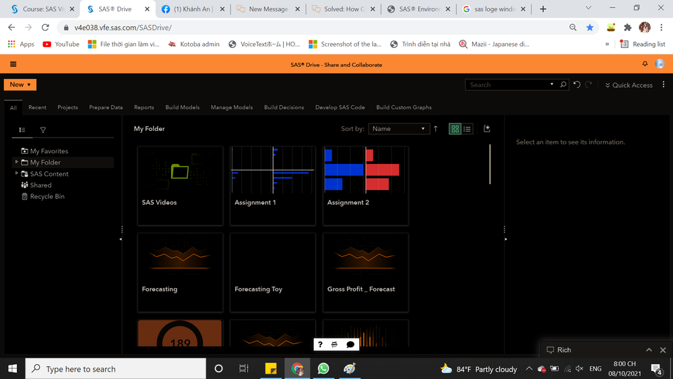Click the Search input field in SAS Drive
The width and height of the screenshot is (673, 379).
(x=508, y=85)
